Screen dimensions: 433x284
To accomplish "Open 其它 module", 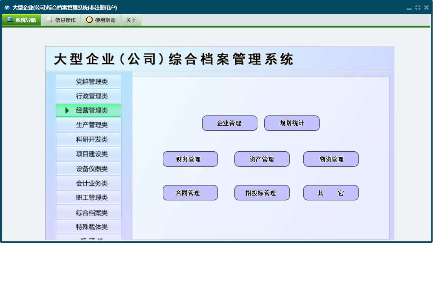I will coord(331,192).
